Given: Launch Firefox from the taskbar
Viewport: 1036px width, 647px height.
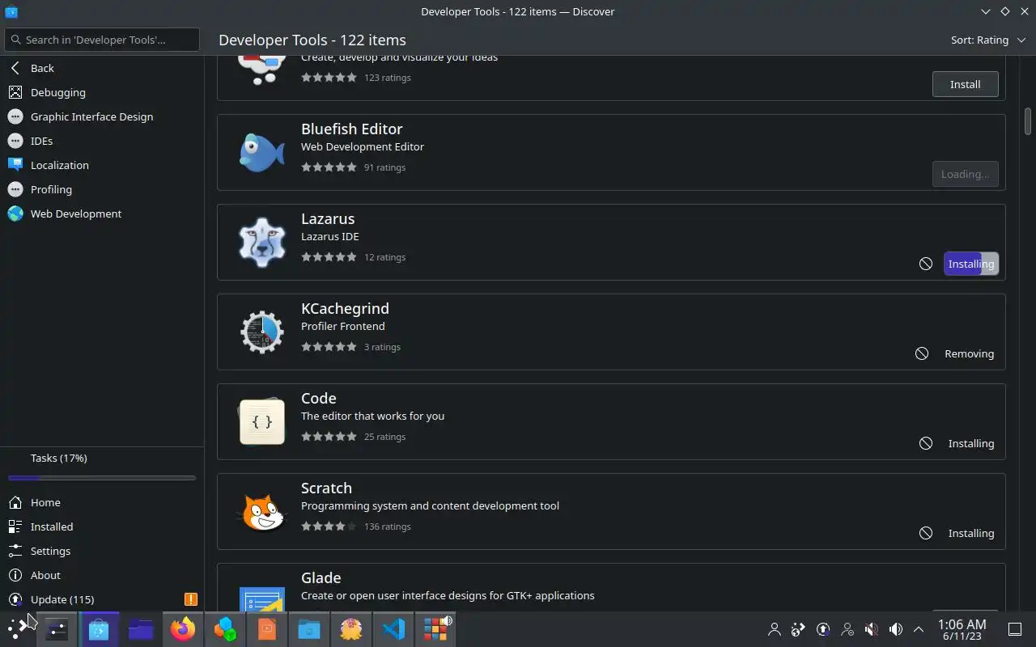Looking at the screenshot, I should pos(183,629).
